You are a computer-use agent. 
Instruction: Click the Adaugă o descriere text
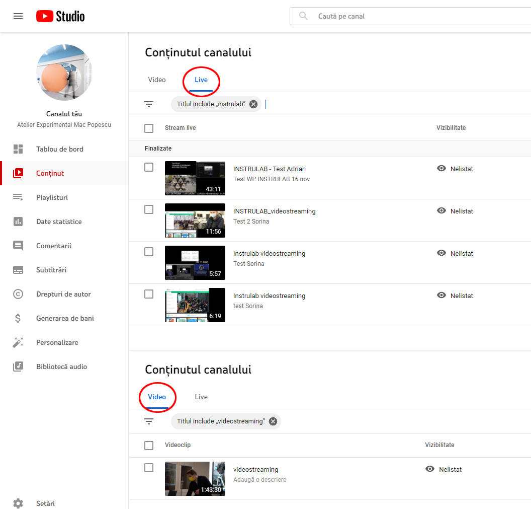259,480
